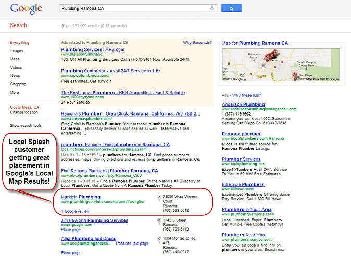The height and width of the screenshot is (256, 351).
Task: Click www.plumbingservicesramona.com green URL
Action: point(102,202)
